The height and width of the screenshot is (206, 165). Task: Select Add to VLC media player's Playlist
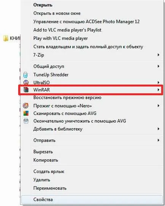click(x=67, y=30)
